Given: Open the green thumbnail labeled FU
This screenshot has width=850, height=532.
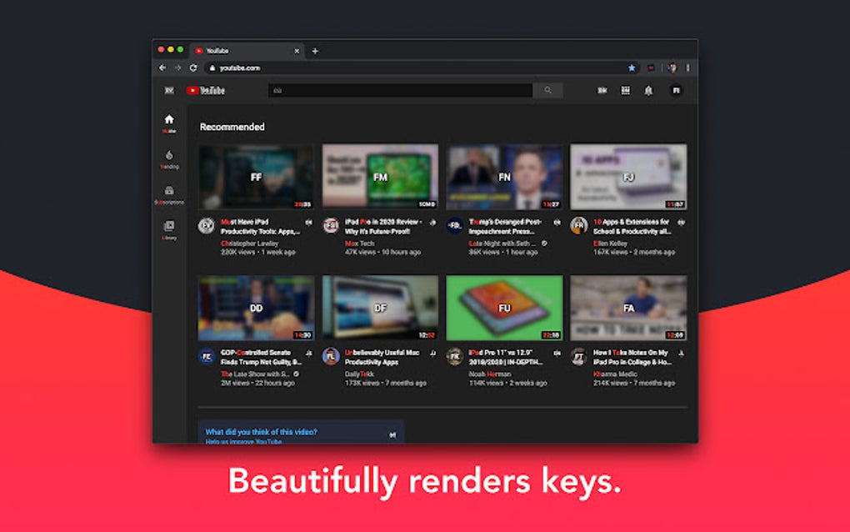Looking at the screenshot, I should point(504,308).
